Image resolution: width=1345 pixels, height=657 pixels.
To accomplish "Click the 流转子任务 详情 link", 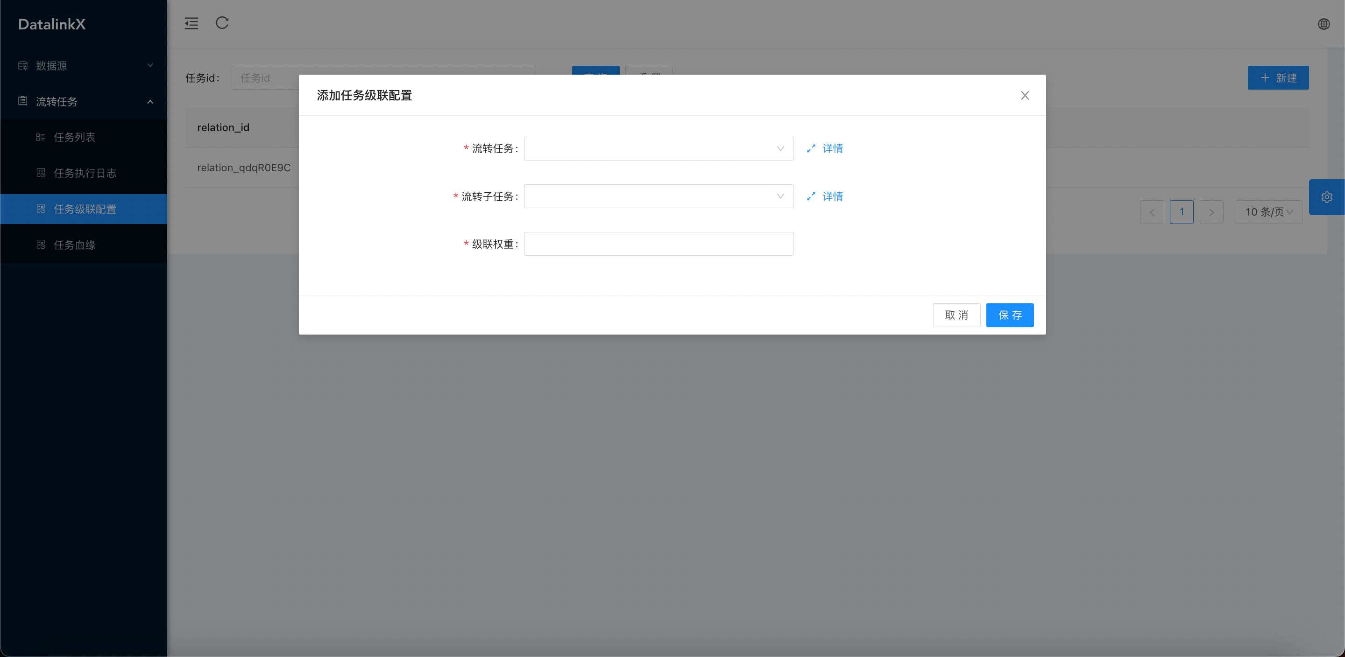I will (832, 197).
